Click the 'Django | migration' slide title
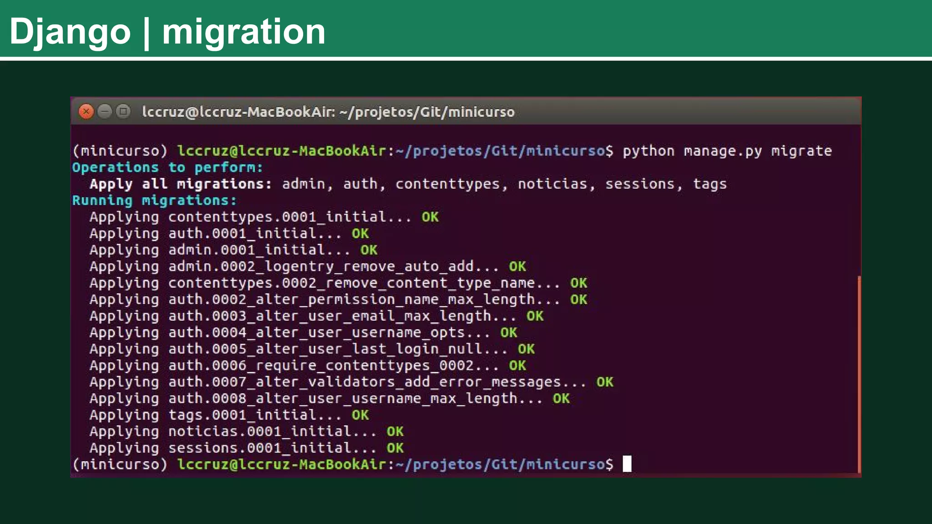Viewport: 932px width, 524px height. [x=167, y=32]
